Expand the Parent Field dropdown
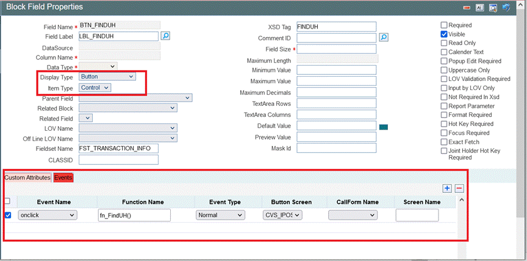Image resolution: width=527 pixels, height=261 pixels. pos(135,97)
